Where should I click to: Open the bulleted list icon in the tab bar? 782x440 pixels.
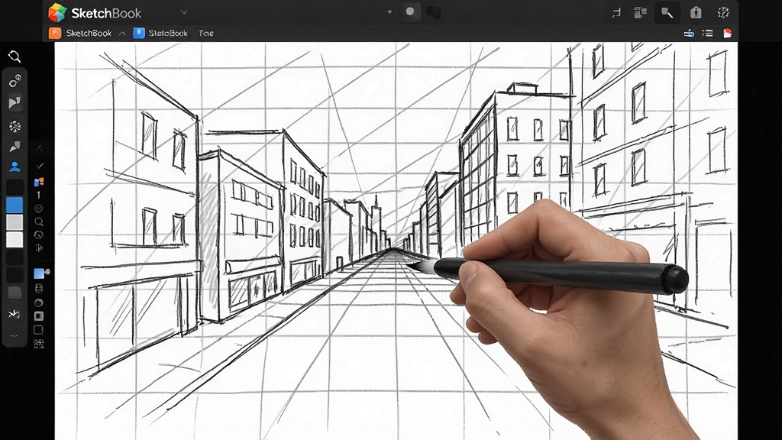coord(707,34)
